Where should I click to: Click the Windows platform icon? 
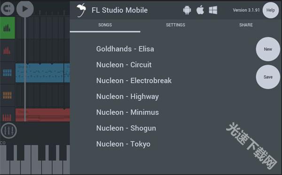[x=213, y=10]
